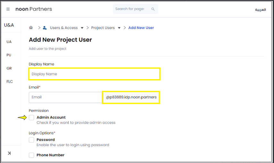The image size is (274, 163).
Task: Click the Add New User breadcrumb link
Action: 141,28
